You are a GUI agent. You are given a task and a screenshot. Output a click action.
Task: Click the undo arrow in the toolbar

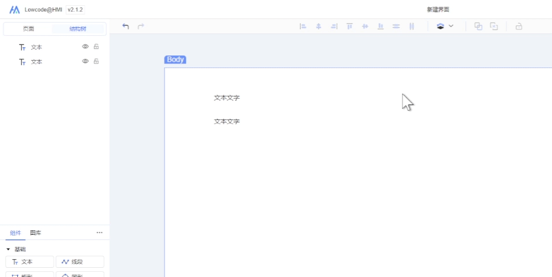(x=126, y=27)
